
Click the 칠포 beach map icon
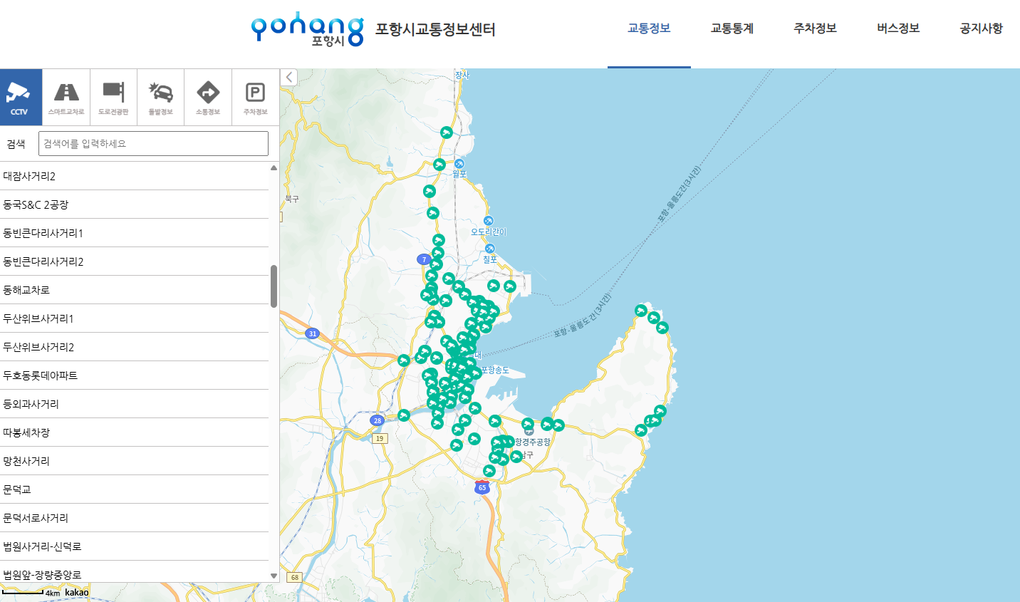click(x=490, y=249)
